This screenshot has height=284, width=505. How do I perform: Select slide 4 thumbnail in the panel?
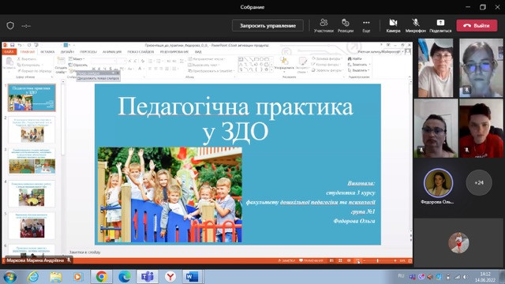(x=32, y=194)
